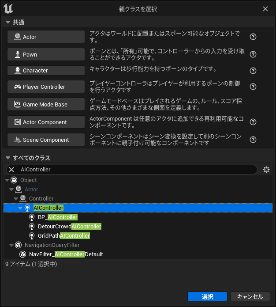Screen dimensions: 276x307
Task: Select GridPathAIController in the tree
Action: tap(64, 236)
